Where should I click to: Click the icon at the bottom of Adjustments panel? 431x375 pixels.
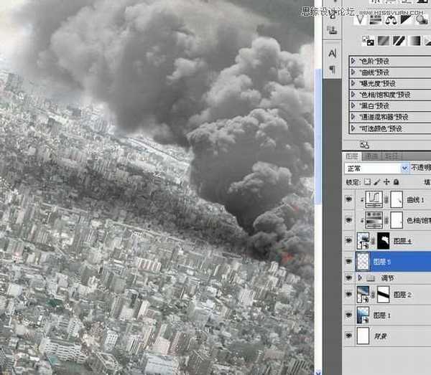364,145
